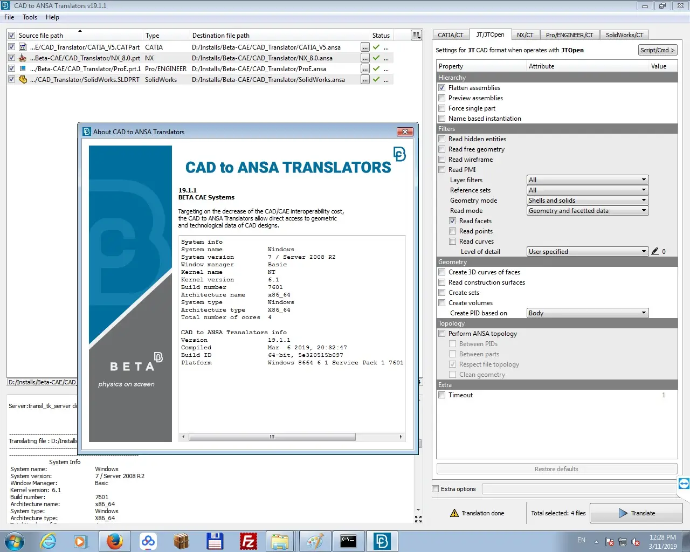The width and height of the screenshot is (690, 552).
Task: Switch to the CATIA/CT tab
Action: (450, 35)
